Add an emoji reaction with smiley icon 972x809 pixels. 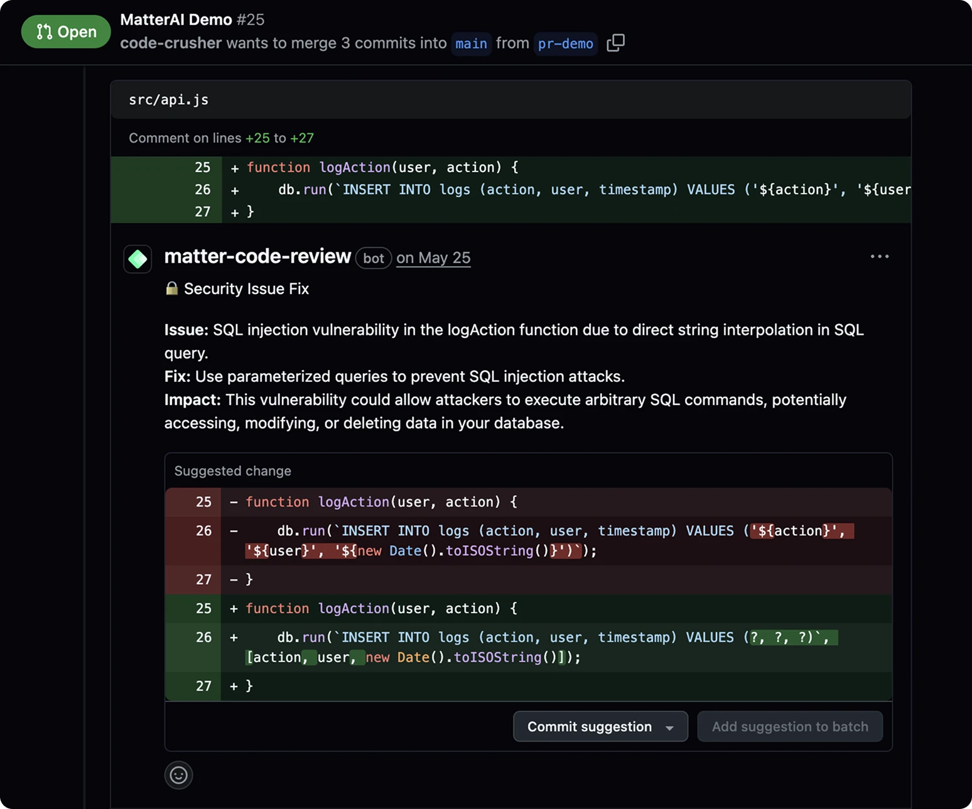point(178,775)
